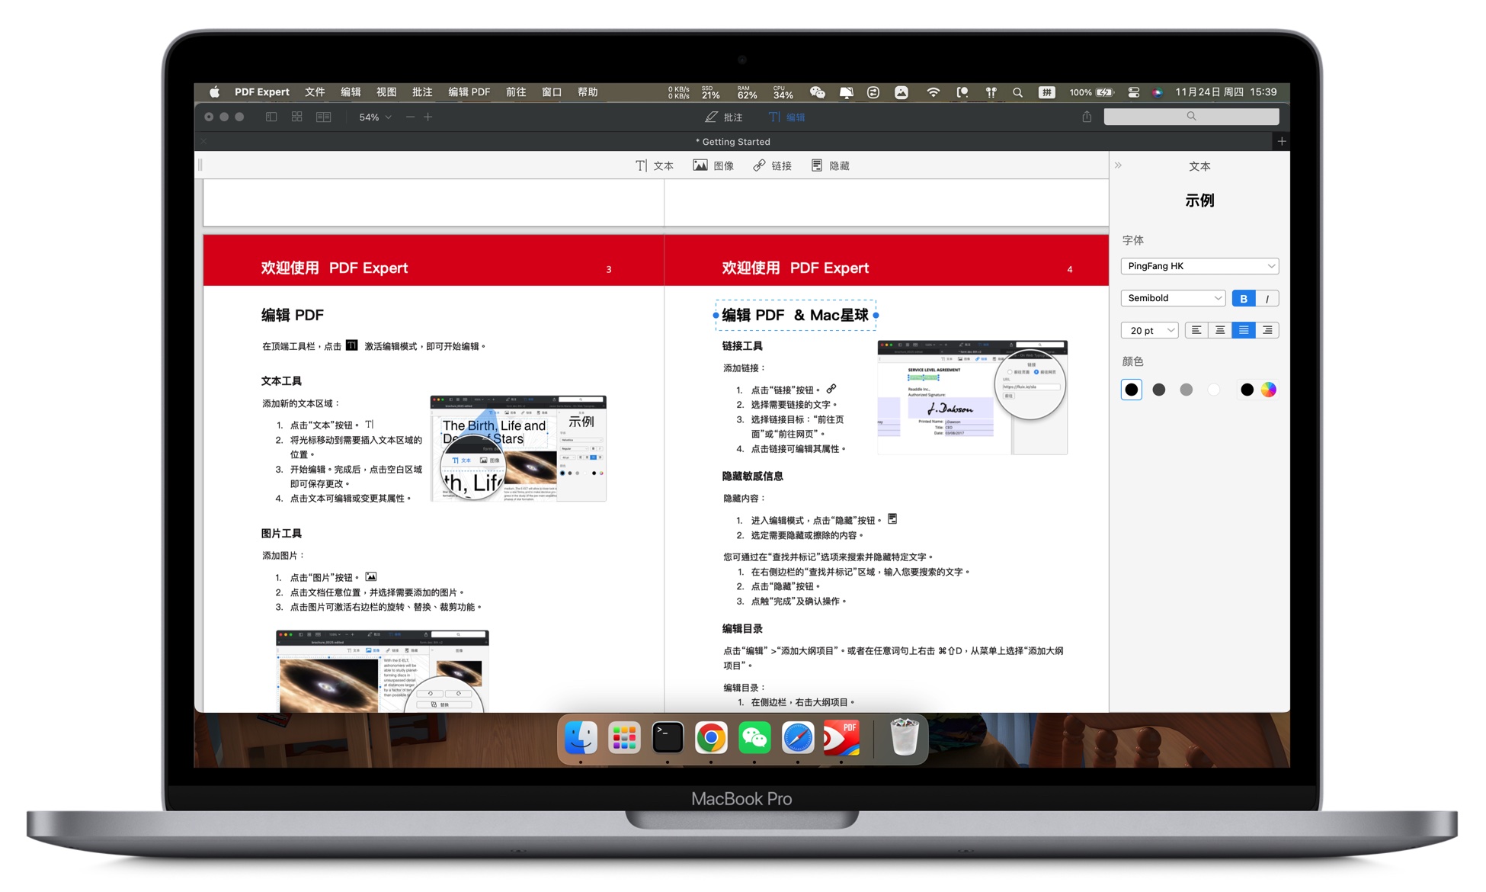Pick the dark gray color swatch
Image resolution: width=1486 pixels, height=892 pixels.
point(1159,390)
